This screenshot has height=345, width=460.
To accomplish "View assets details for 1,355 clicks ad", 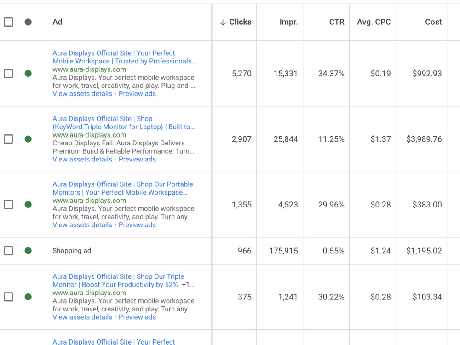I will [82, 225].
